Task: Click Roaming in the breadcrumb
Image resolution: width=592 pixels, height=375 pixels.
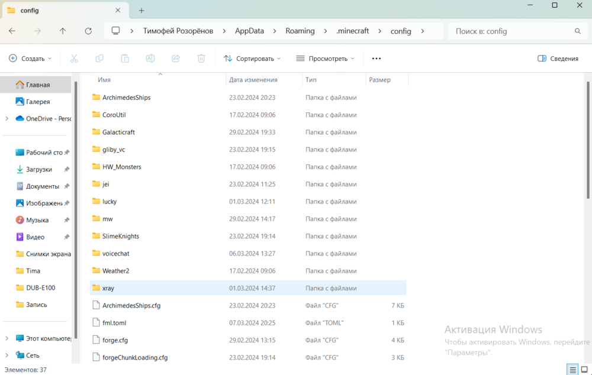Action: [x=300, y=31]
